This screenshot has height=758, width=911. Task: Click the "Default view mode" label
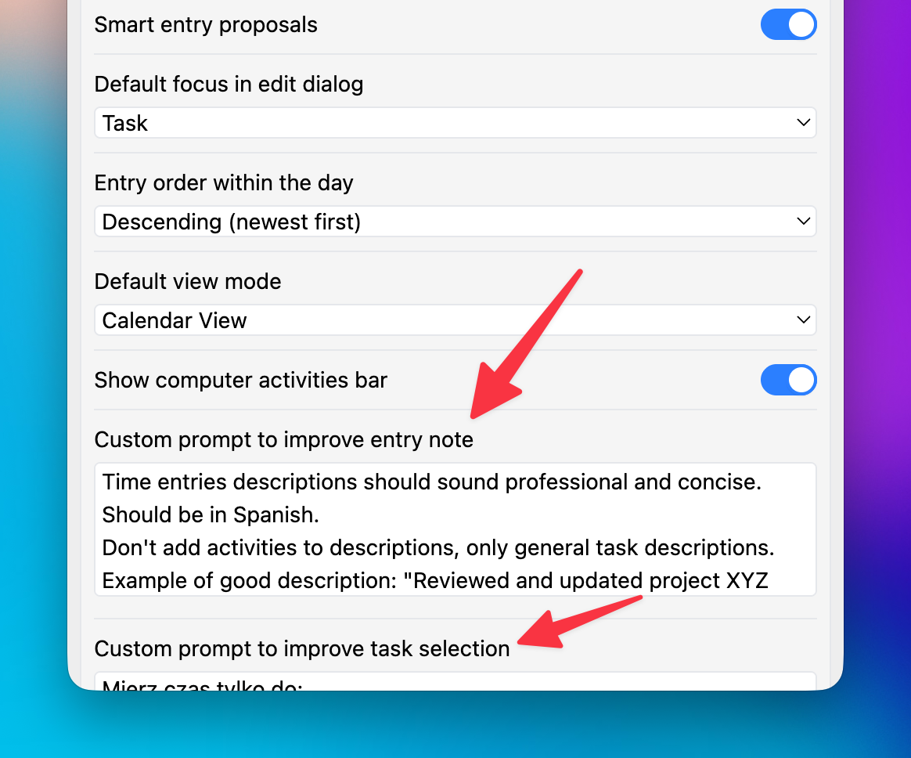click(x=188, y=281)
